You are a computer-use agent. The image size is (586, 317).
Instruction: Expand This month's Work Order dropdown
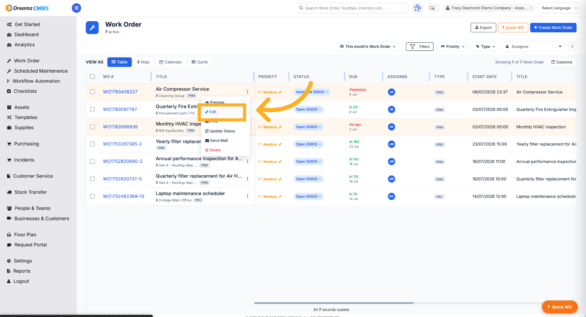(368, 46)
